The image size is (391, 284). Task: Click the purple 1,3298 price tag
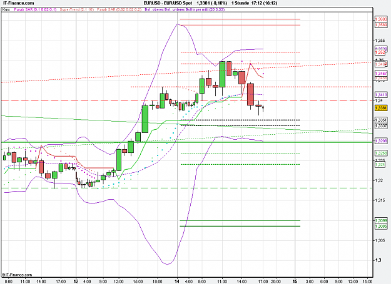(x=381, y=141)
